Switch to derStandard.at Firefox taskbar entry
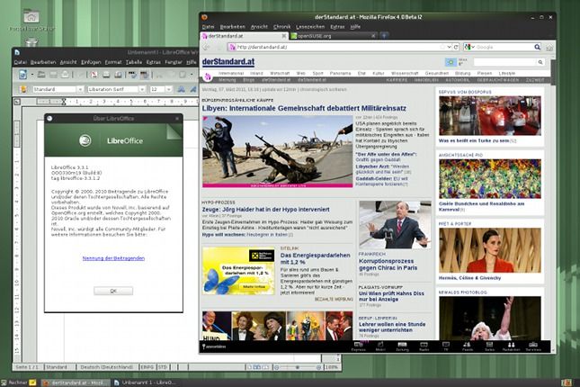This screenshot has height=387, width=580. click(x=76, y=382)
